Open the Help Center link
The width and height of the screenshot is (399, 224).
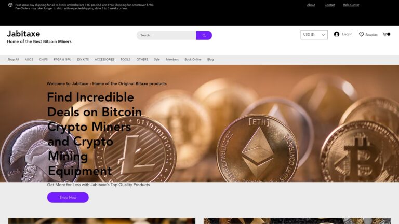point(351,5)
